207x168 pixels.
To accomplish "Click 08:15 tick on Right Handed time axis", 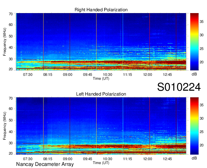I will pyautogui.click(x=48, y=75).
